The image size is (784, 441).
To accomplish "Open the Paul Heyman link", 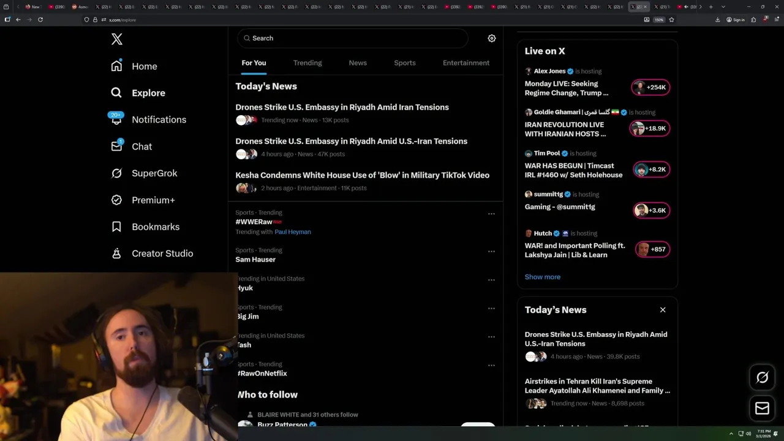I will coord(292,232).
